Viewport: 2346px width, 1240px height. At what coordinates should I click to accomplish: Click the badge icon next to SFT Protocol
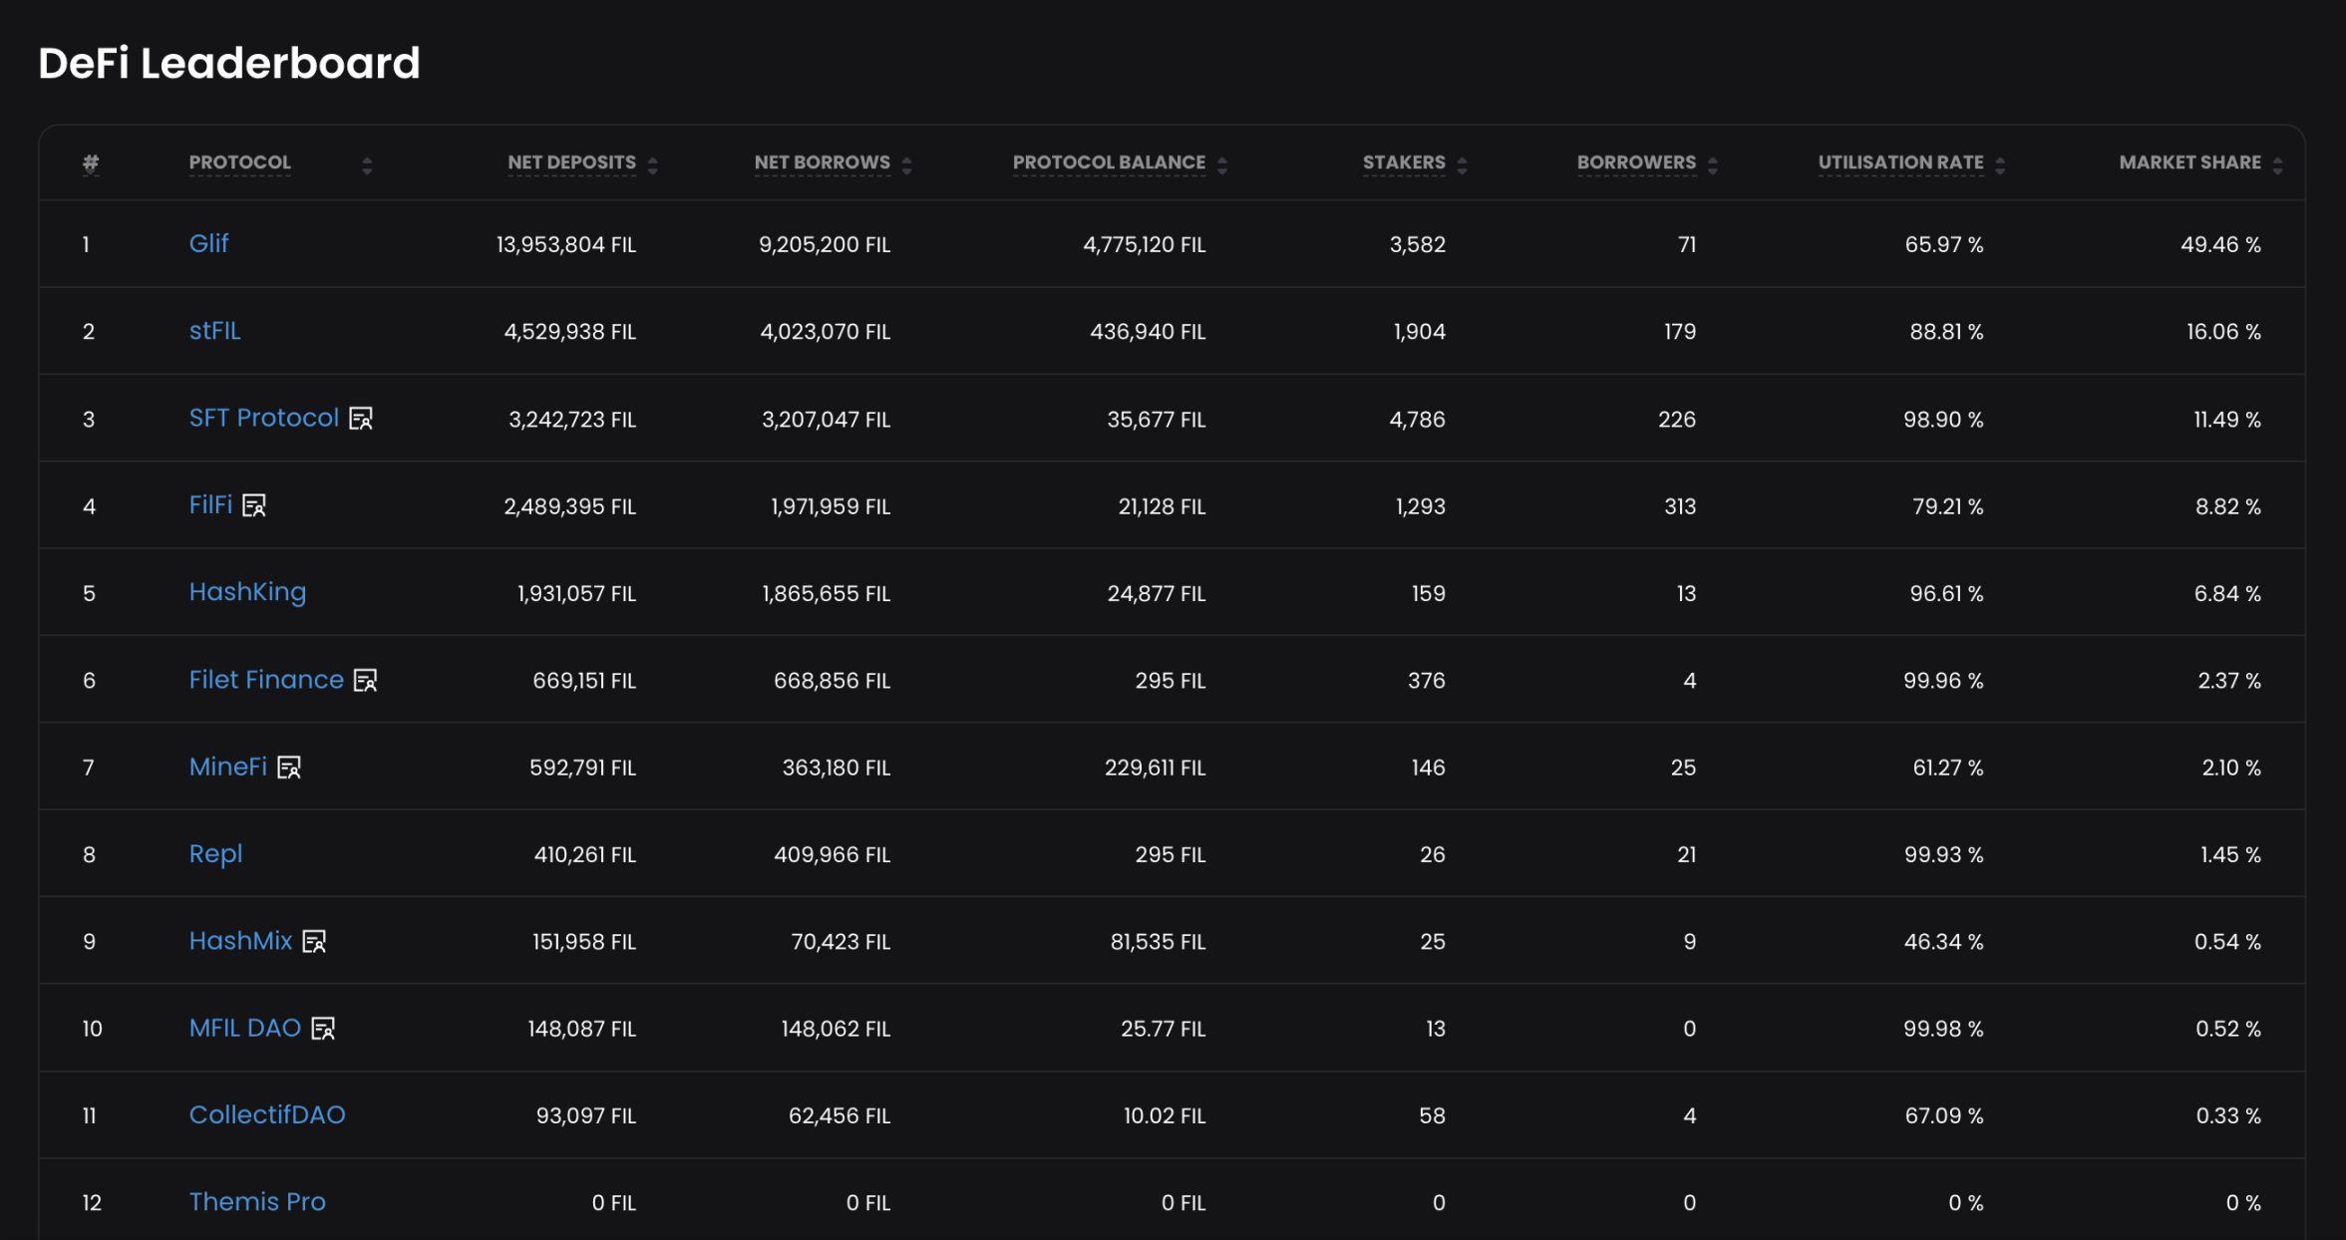pos(361,419)
